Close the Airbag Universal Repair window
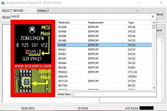Image resolution: width=167 pixels, height=111 pixels. point(162,3)
